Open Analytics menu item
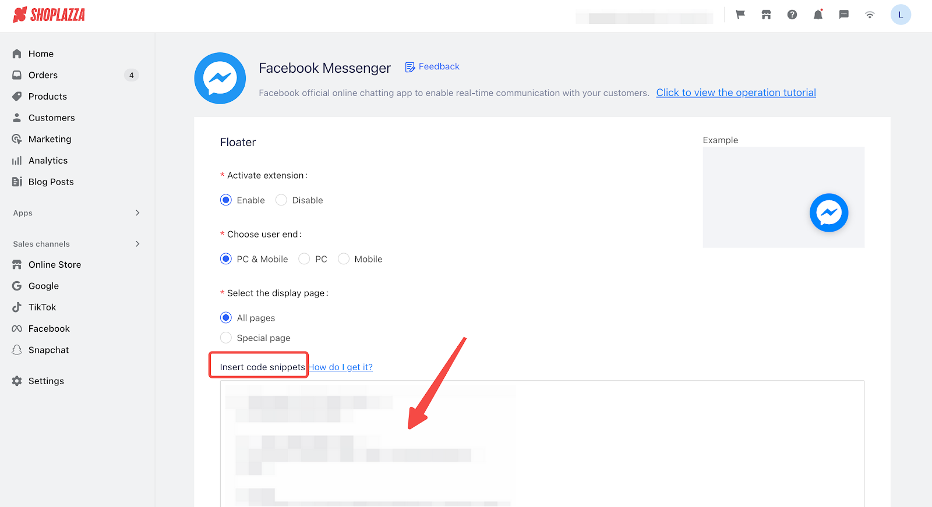 (48, 161)
